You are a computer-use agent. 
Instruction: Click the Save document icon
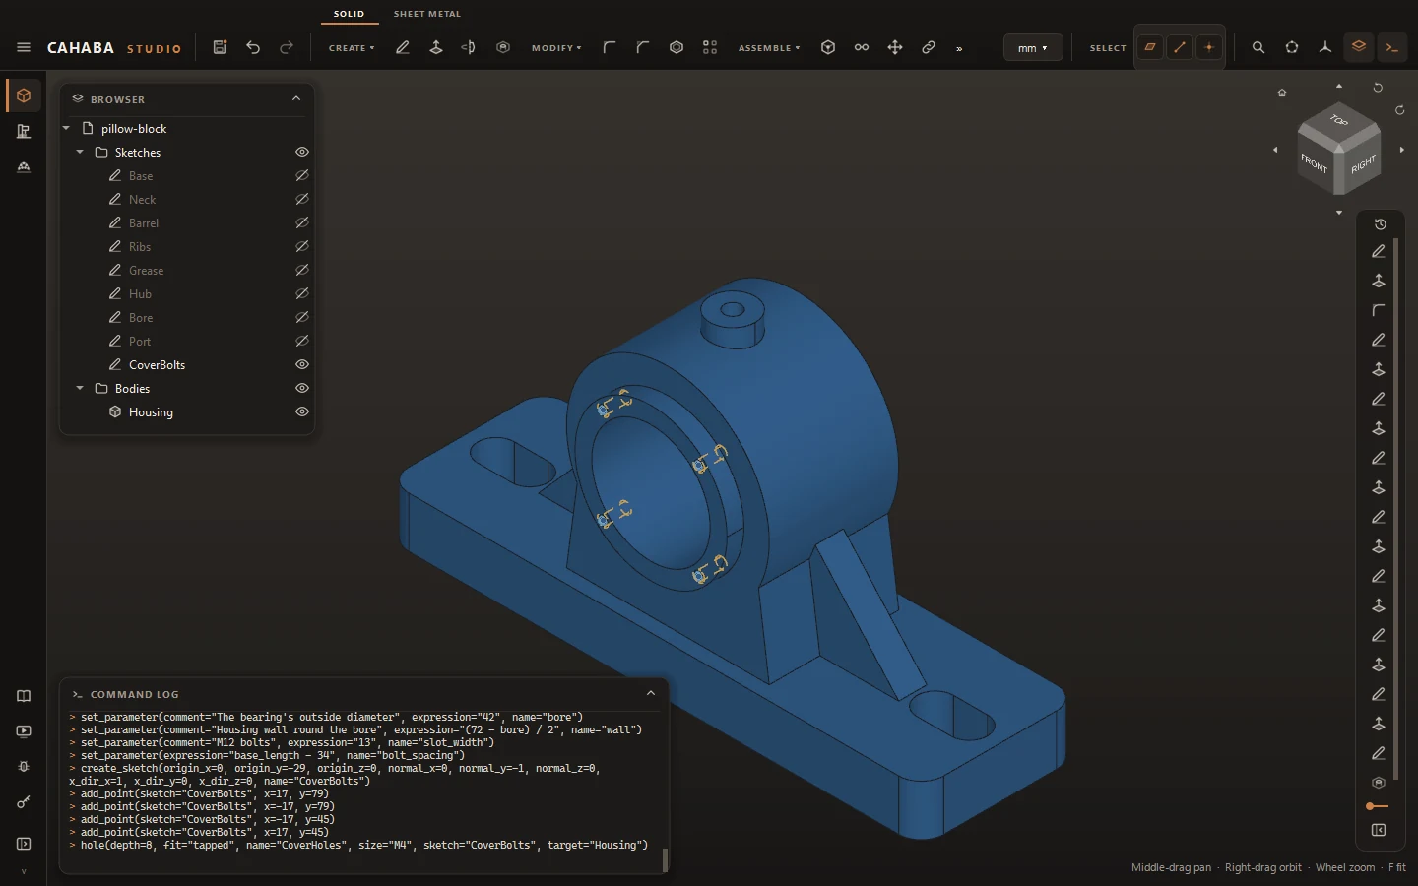(x=220, y=47)
